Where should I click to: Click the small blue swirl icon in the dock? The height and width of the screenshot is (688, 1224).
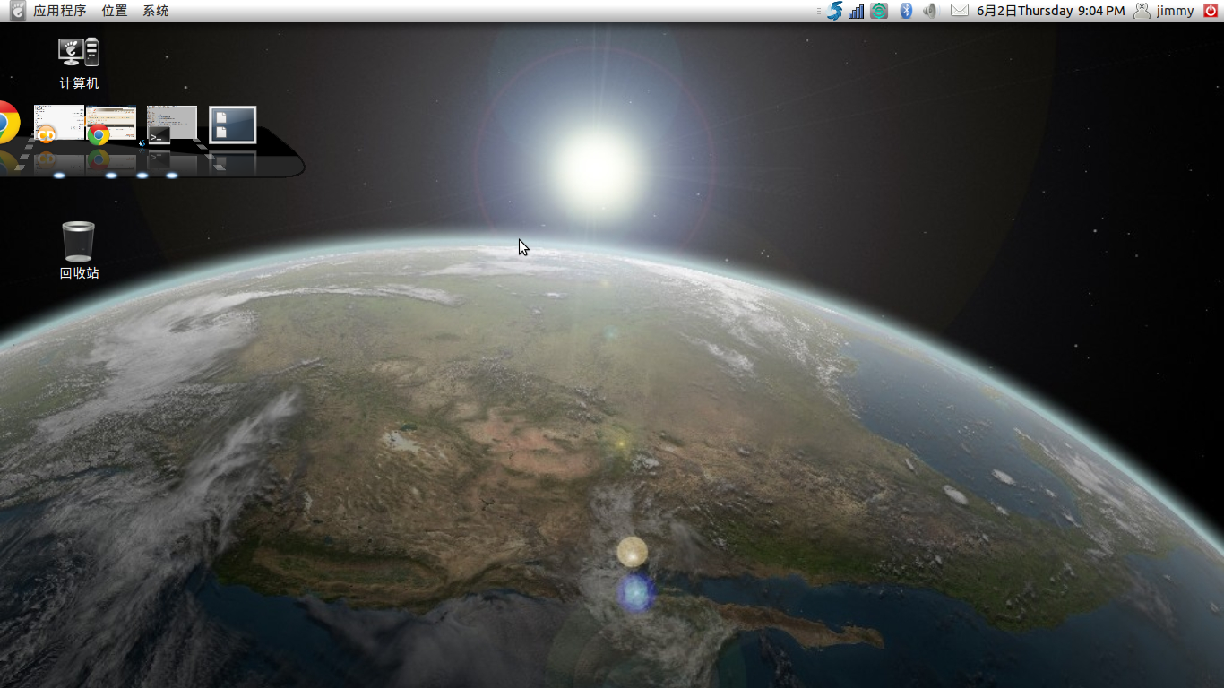(x=142, y=142)
